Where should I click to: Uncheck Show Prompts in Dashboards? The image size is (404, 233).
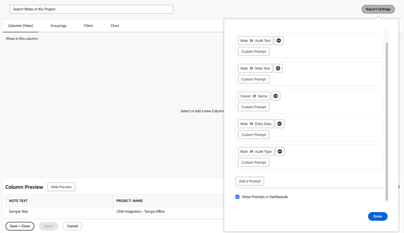[238, 197]
